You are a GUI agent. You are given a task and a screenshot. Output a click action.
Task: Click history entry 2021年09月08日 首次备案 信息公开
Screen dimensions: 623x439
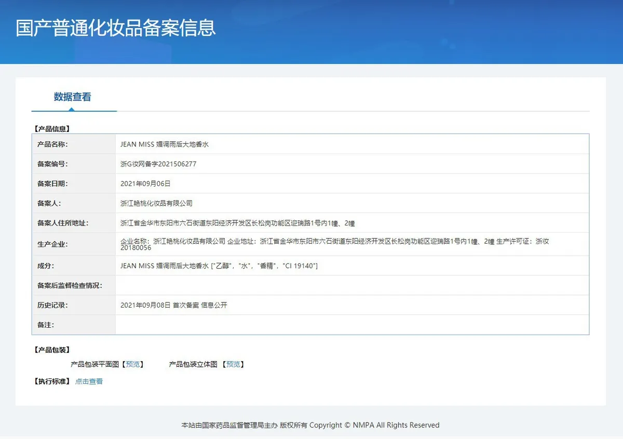point(174,305)
